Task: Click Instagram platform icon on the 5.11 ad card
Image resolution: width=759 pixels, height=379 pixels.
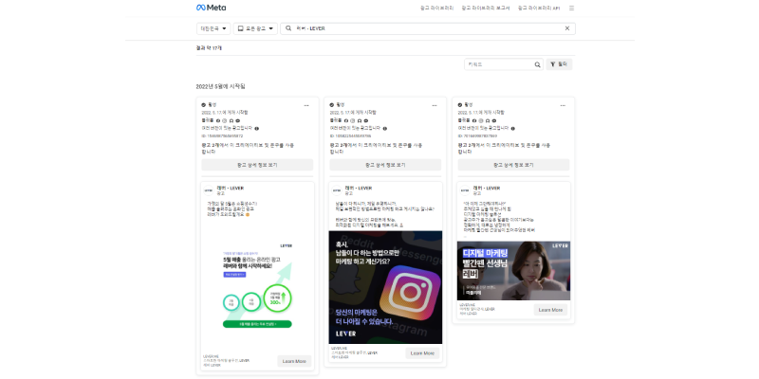Action: (481, 121)
